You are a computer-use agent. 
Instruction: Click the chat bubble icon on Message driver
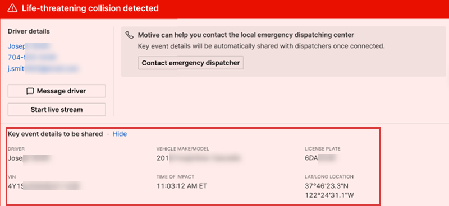pos(30,91)
